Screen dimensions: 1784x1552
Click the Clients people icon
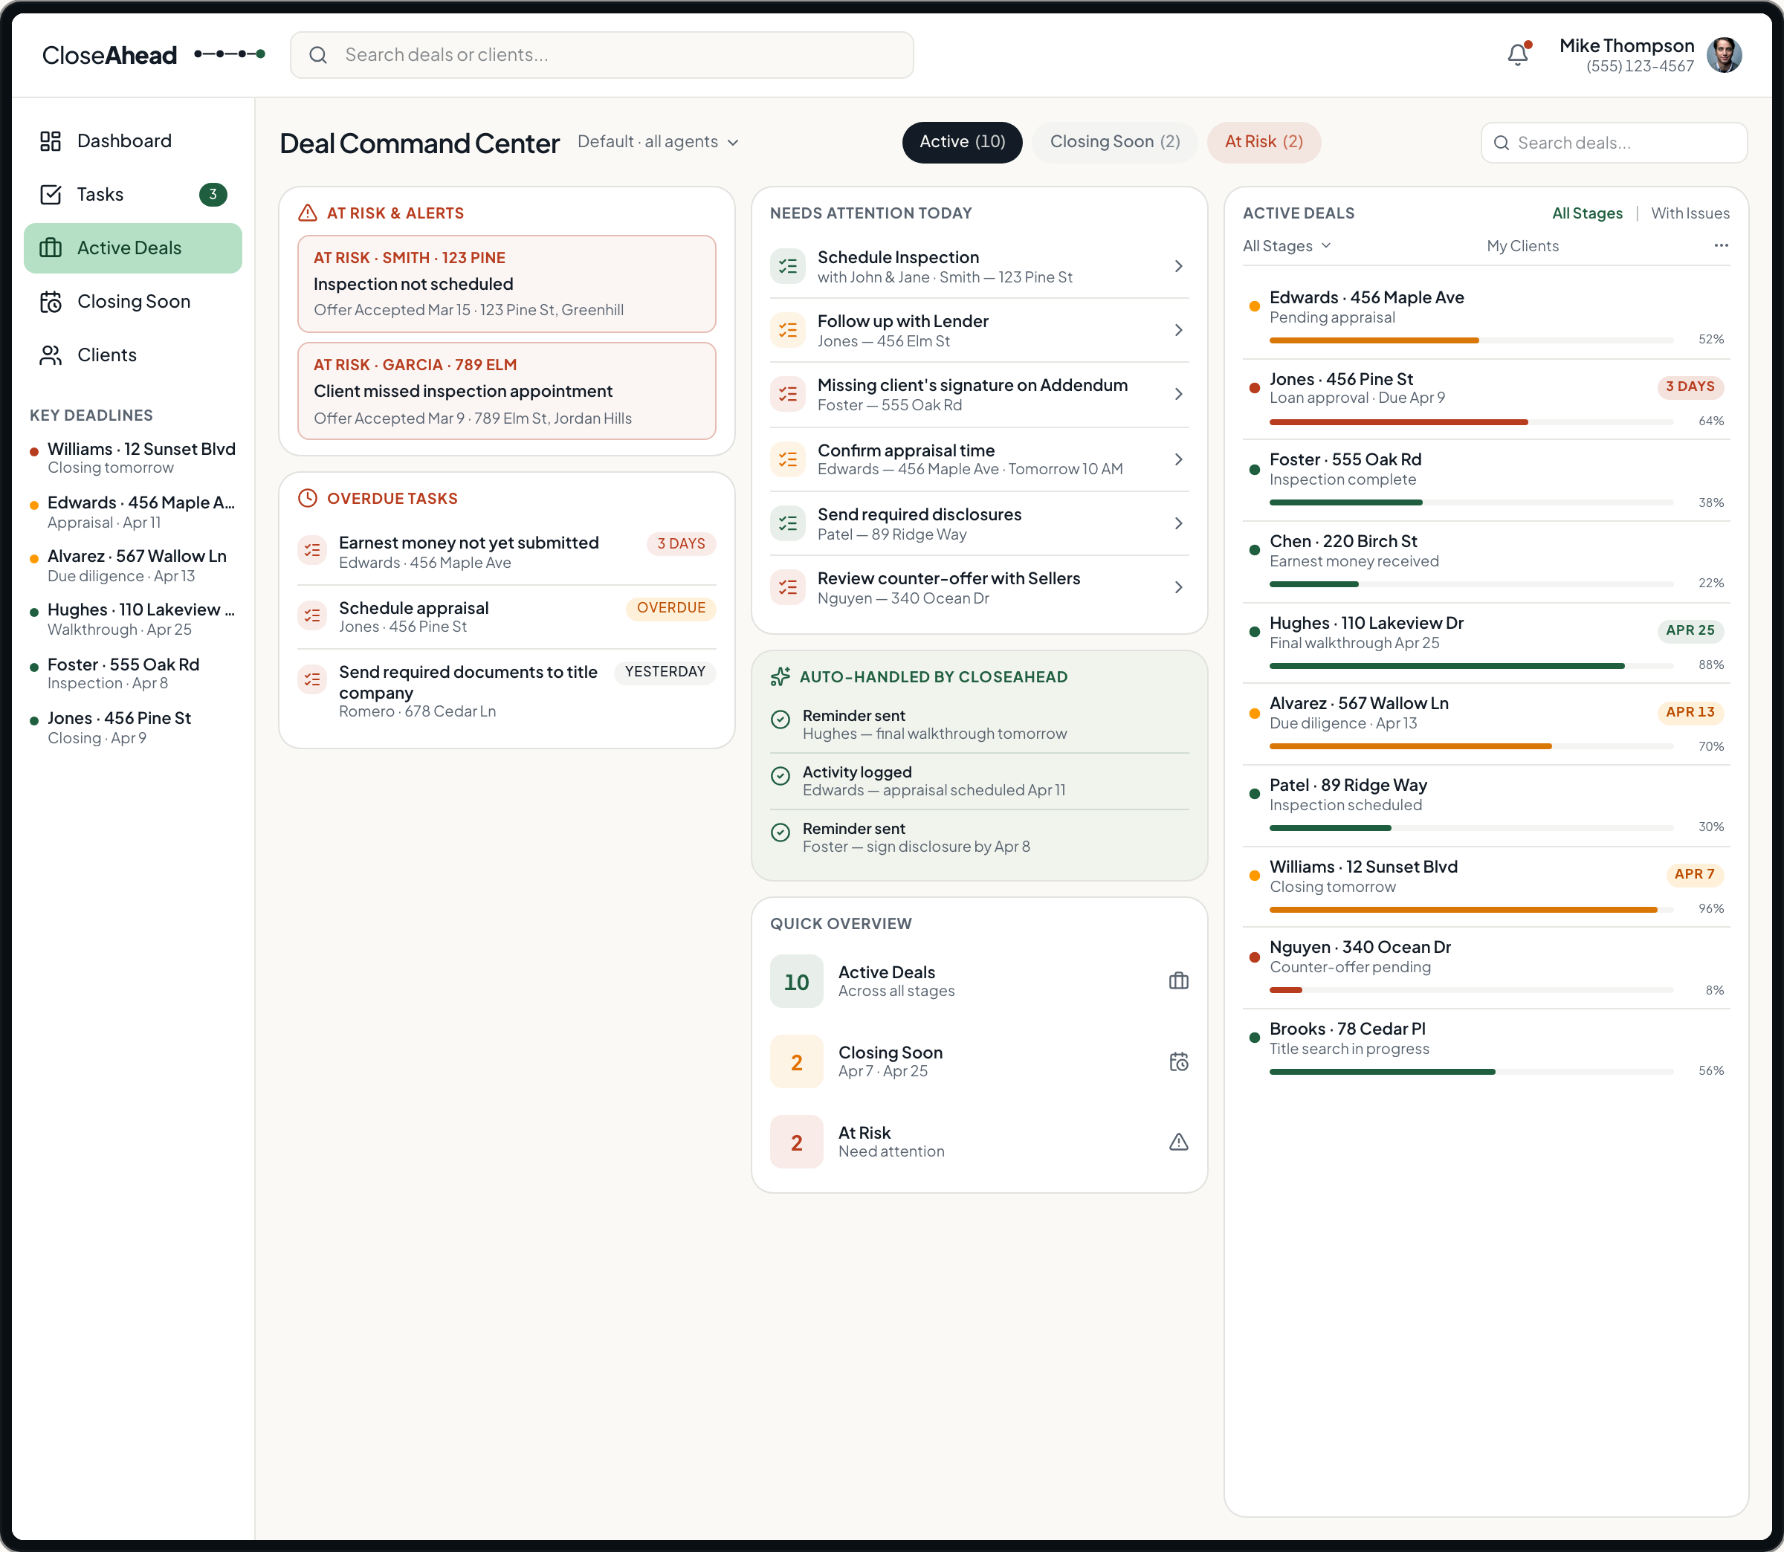pyautogui.click(x=51, y=355)
